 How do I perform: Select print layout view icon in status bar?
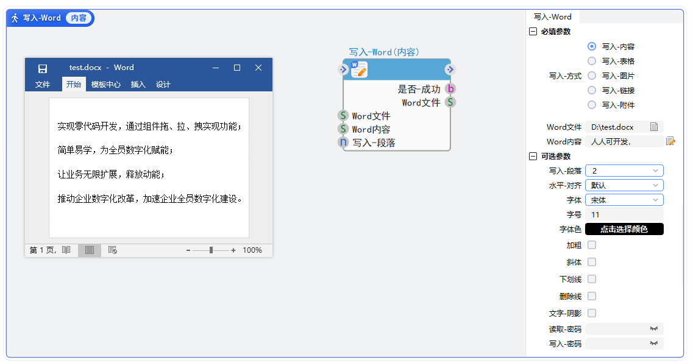pos(89,250)
